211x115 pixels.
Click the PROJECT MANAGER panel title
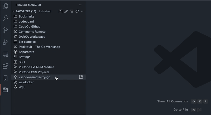[28, 5]
